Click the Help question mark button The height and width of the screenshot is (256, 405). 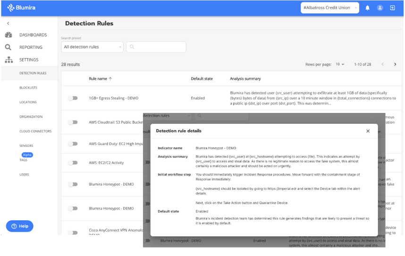coord(20,226)
